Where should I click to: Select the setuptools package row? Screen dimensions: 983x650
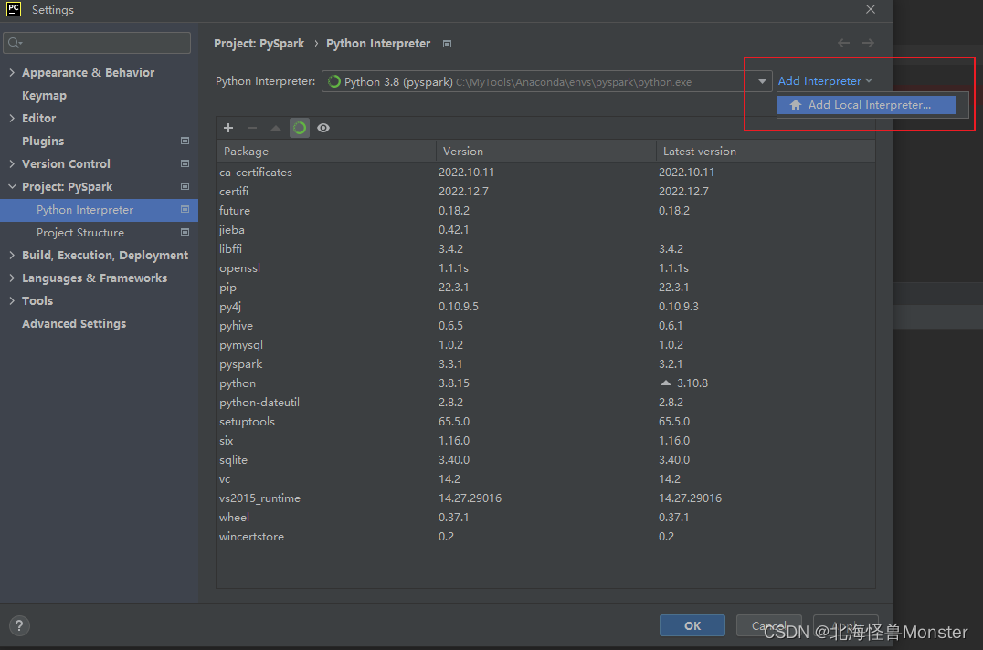pyautogui.click(x=545, y=422)
